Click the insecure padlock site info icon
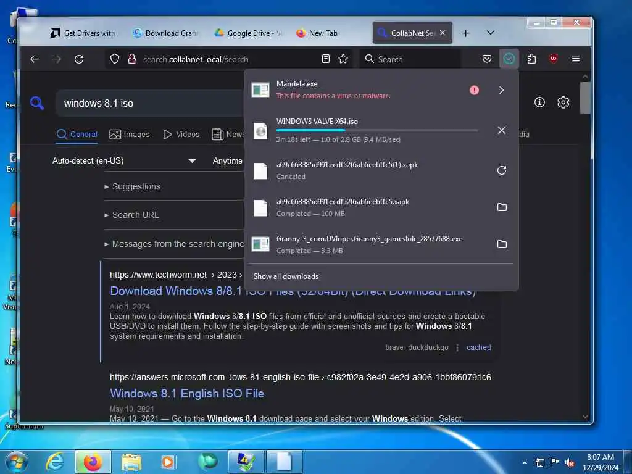 point(132,59)
